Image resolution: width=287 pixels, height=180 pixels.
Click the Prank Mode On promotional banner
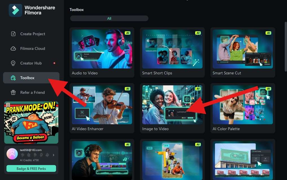(x=31, y=123)
